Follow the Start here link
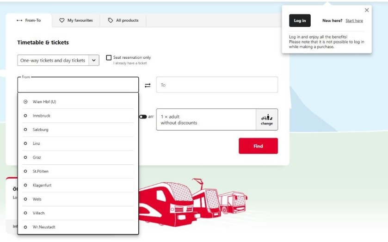This screenshot has height=242, width=388. point(354,20)
